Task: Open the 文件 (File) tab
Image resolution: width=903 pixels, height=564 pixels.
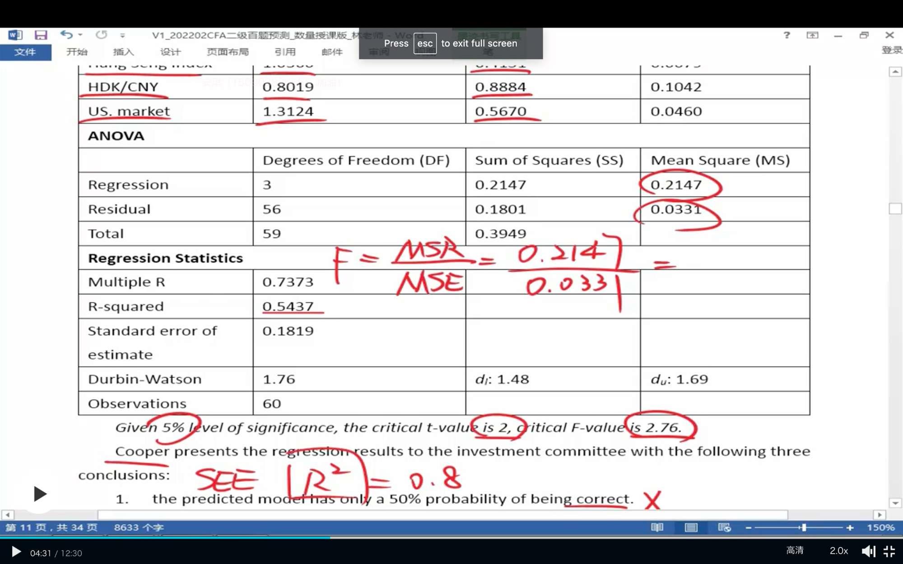Action: point(25,52)
